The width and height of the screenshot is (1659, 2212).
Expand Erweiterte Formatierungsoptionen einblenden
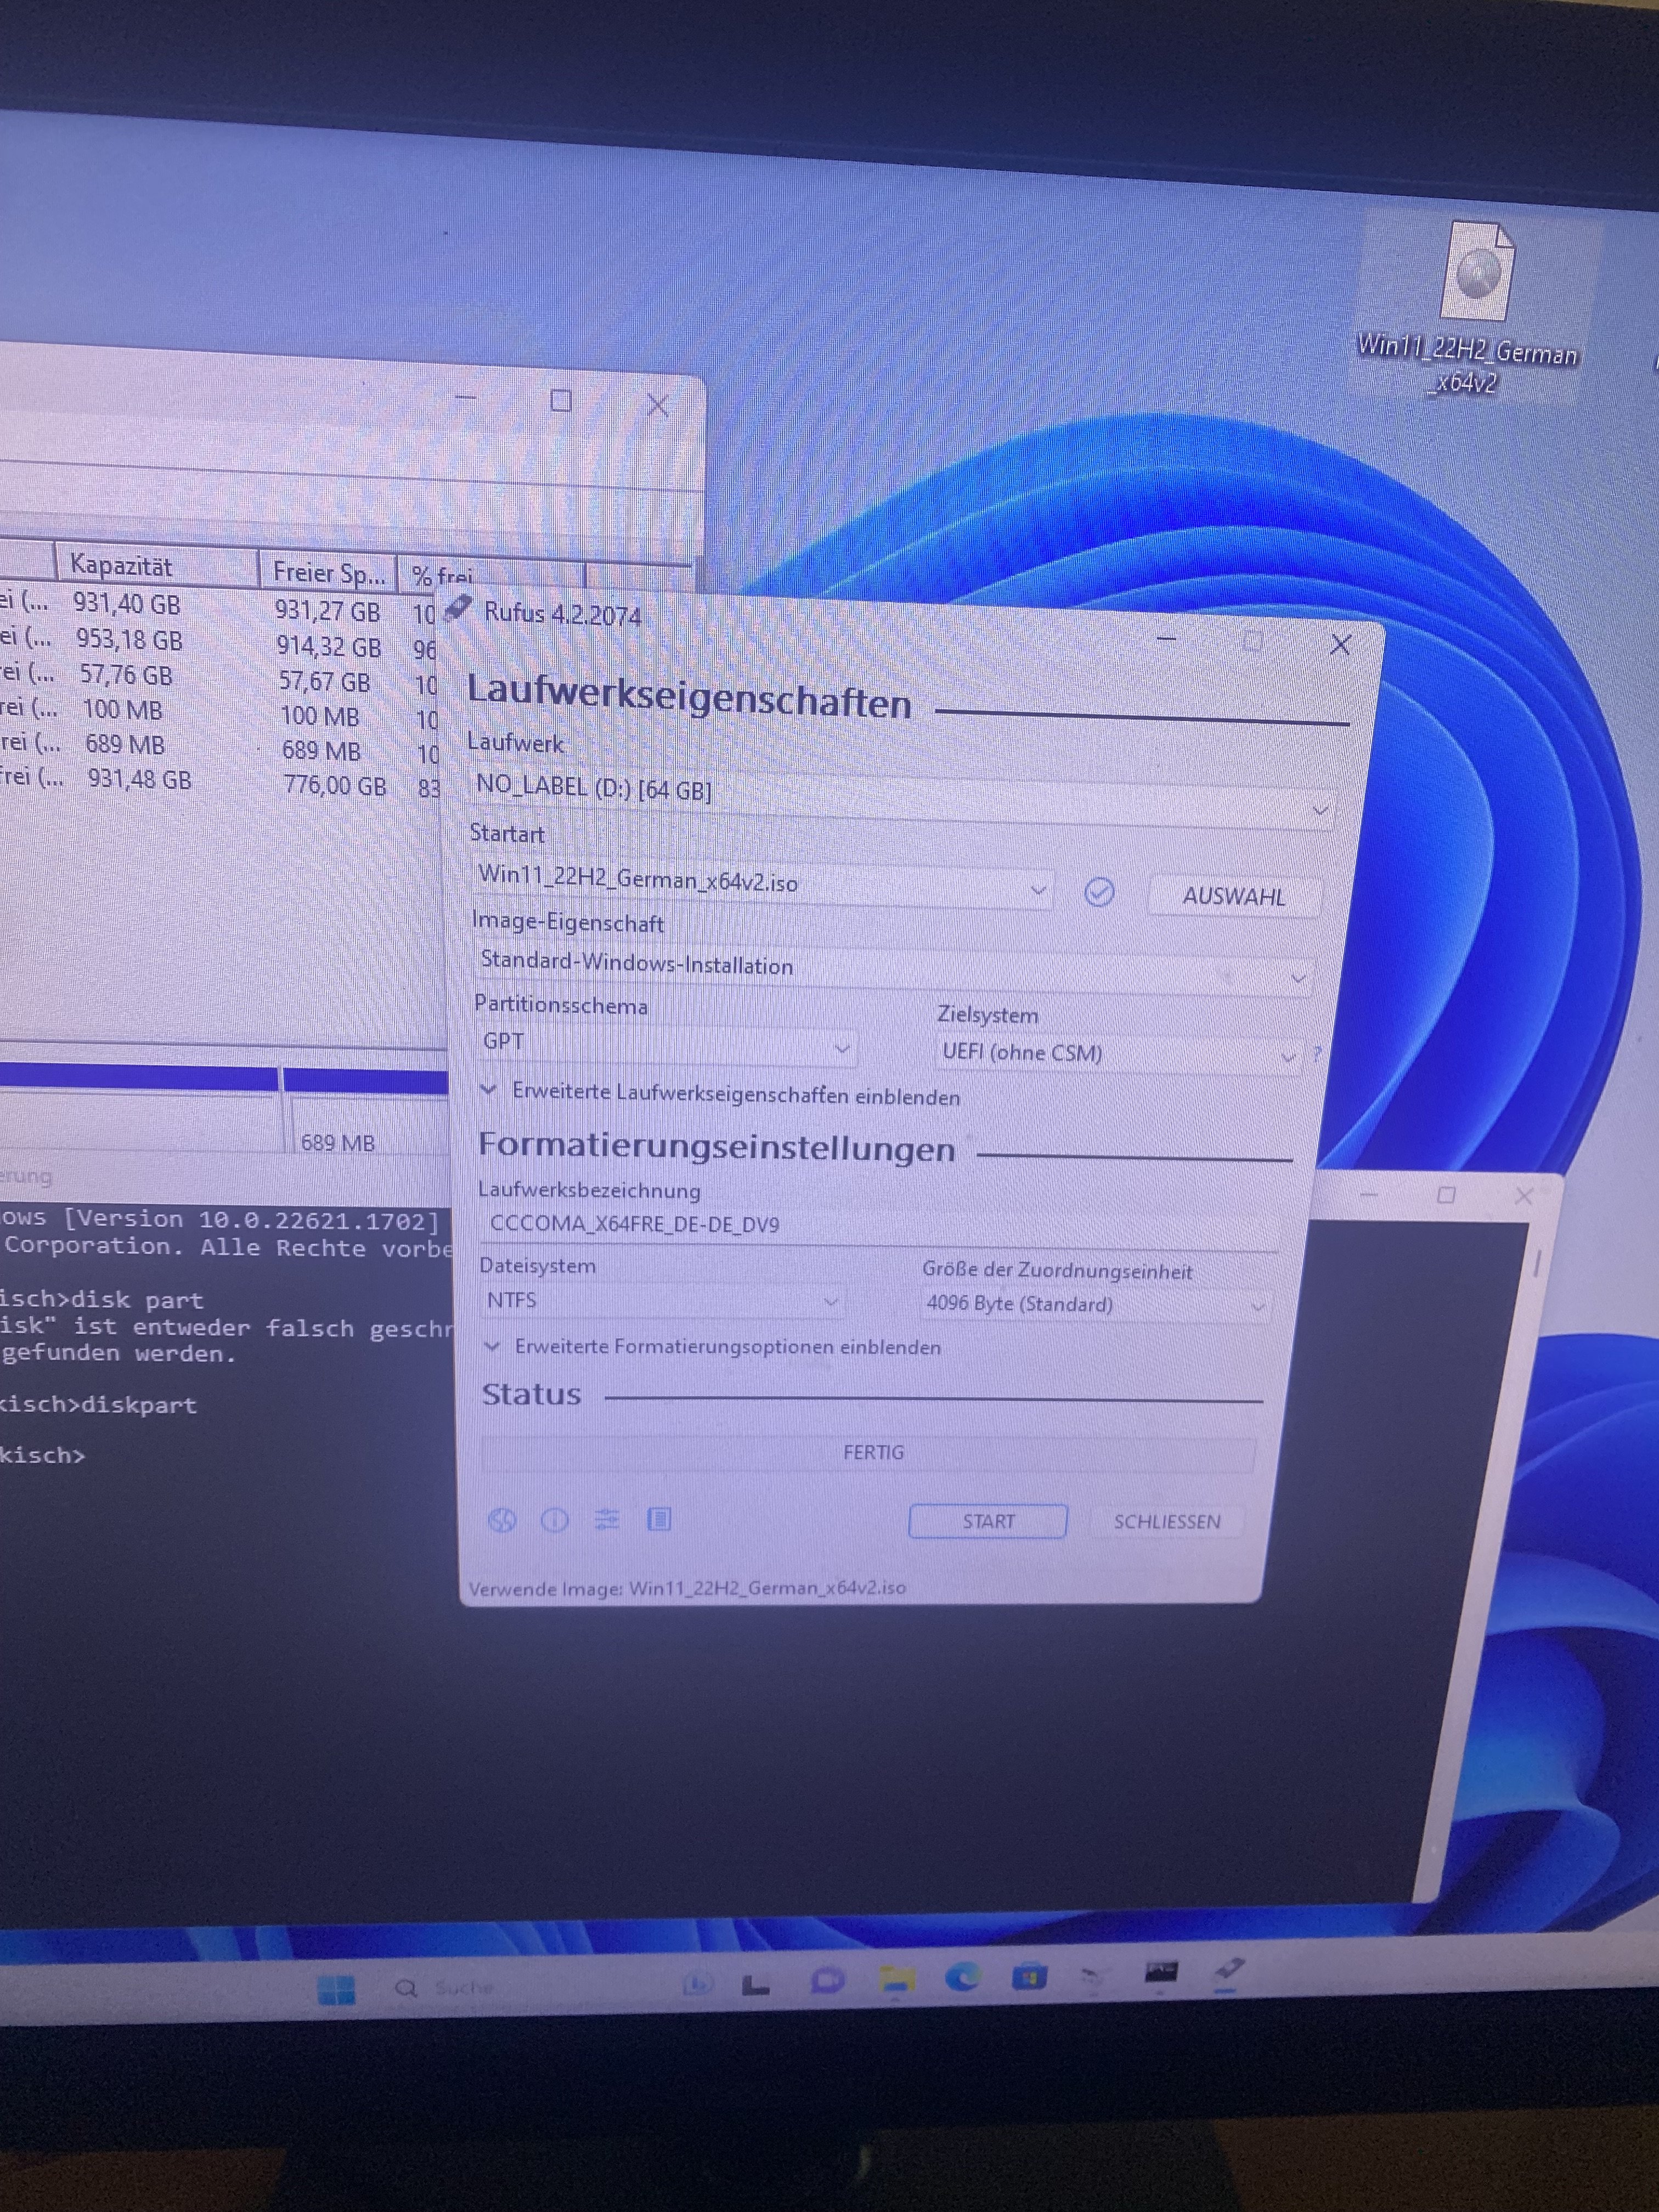[x=712, y=1346]
